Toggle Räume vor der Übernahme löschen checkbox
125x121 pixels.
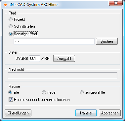[11, 100]
